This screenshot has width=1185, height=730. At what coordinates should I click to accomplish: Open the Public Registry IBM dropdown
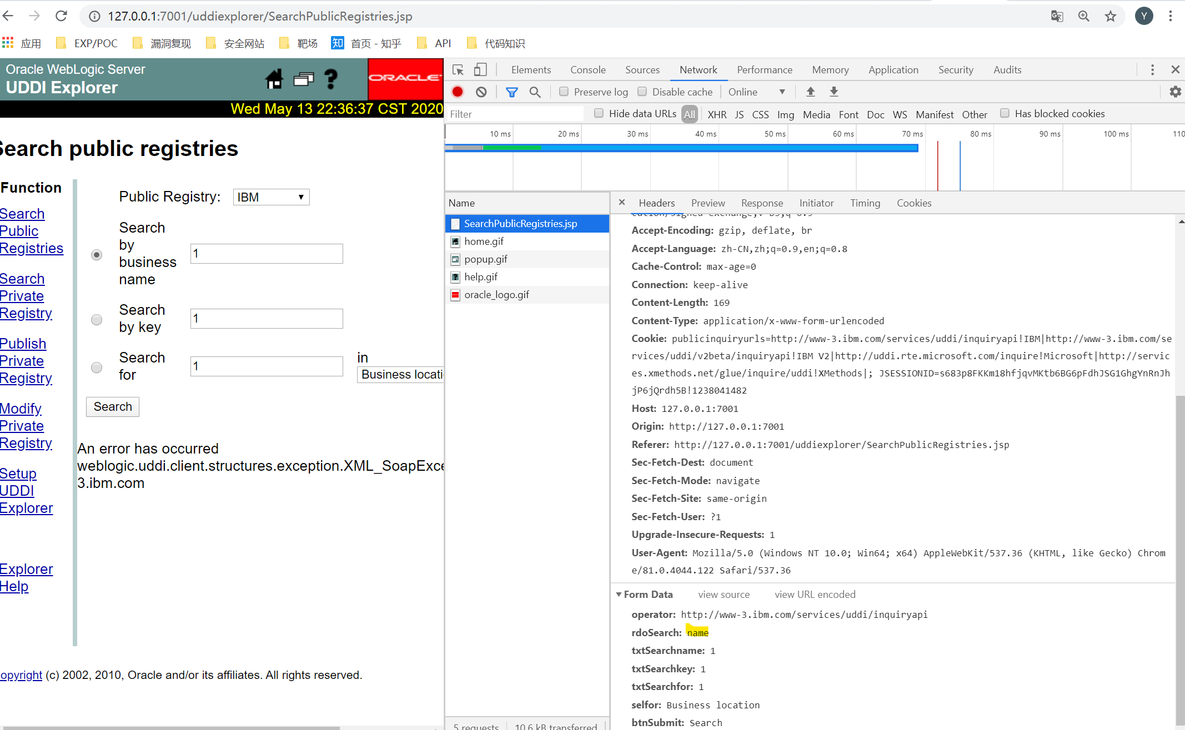pyautogui.click(x=271, y=197)
